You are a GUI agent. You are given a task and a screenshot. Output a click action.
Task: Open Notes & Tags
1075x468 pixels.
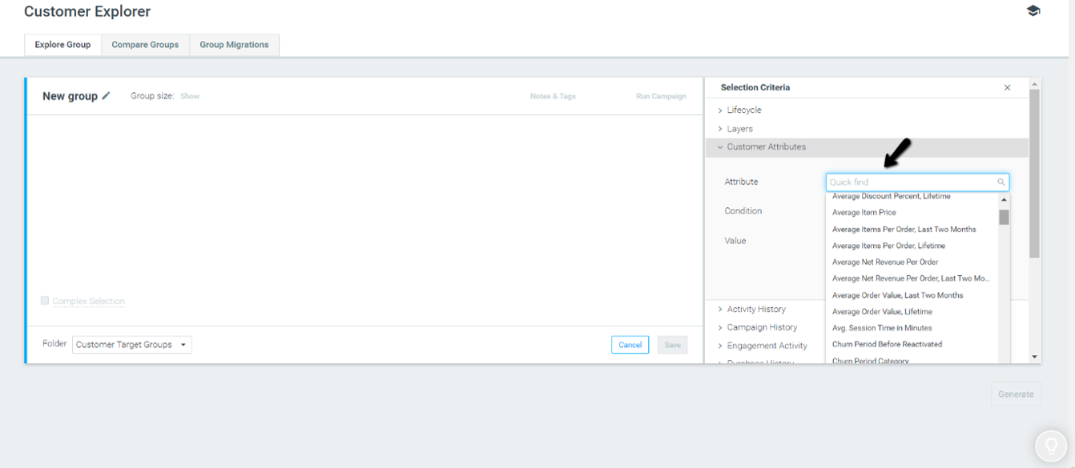coord(553,97)
